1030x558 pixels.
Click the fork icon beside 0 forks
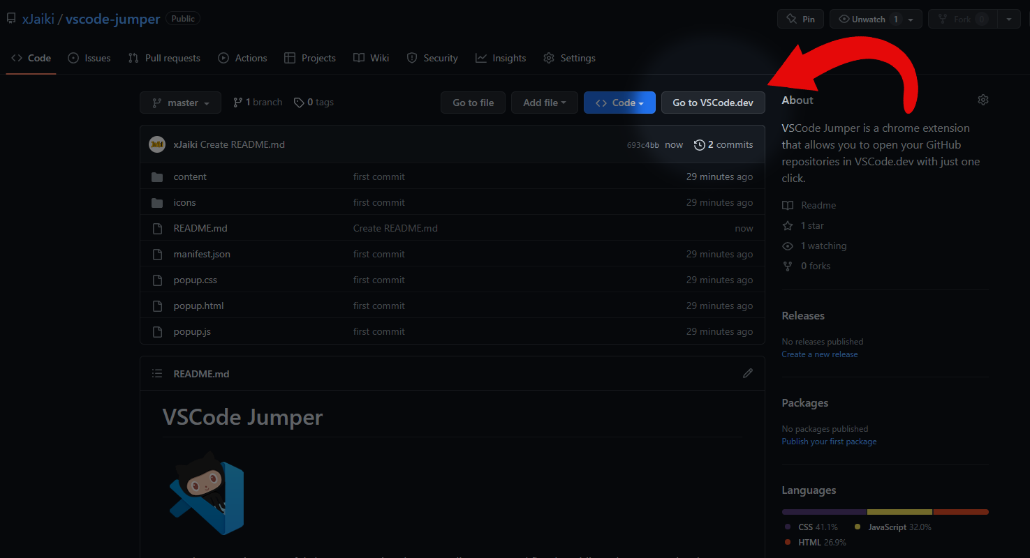[x=788, y=266]
